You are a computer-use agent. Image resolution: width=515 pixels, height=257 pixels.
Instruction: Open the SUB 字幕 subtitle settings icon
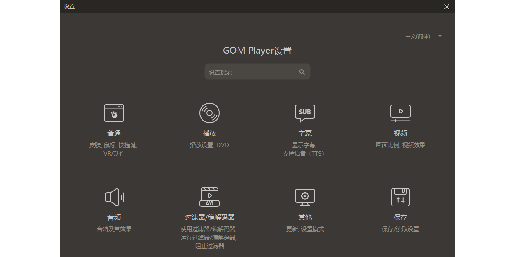(305, 113)
